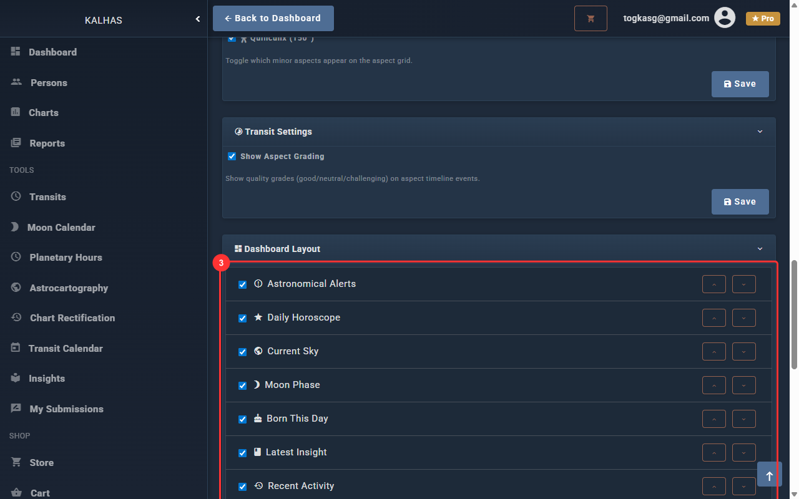Go to Astrocartography in sidebar
Screen dimensions: 799x499
click(x=69, y=288)
